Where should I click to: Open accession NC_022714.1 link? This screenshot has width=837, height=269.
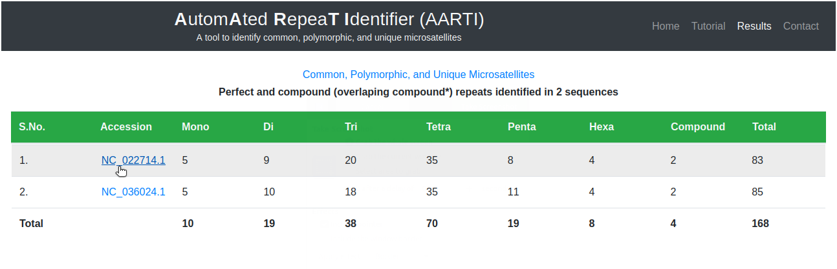(x=133, y=161)
